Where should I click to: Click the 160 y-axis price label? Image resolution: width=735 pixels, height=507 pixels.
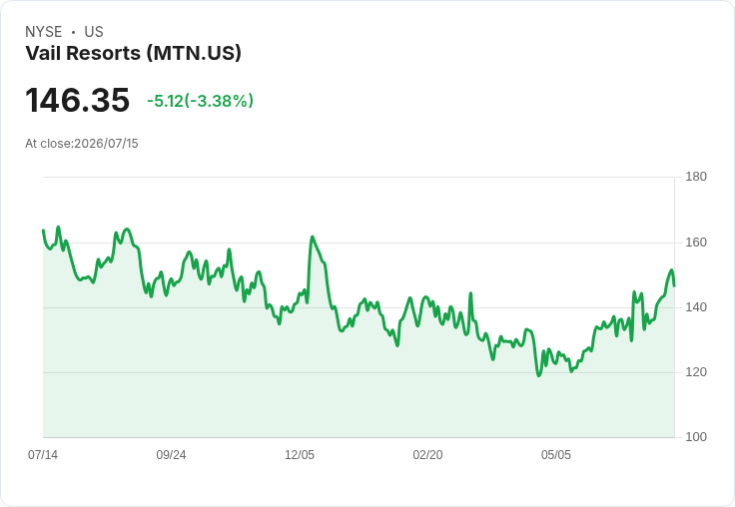point(696,243)
